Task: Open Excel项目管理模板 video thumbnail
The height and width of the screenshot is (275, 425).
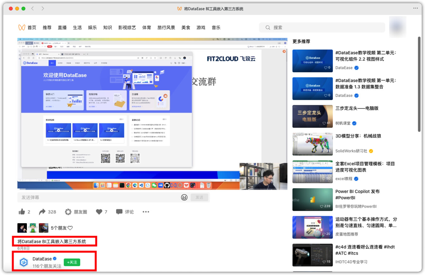Action: click(313, 172)
